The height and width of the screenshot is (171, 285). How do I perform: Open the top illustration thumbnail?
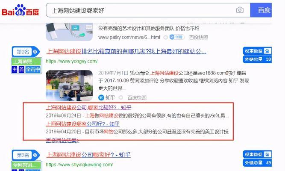69,32
